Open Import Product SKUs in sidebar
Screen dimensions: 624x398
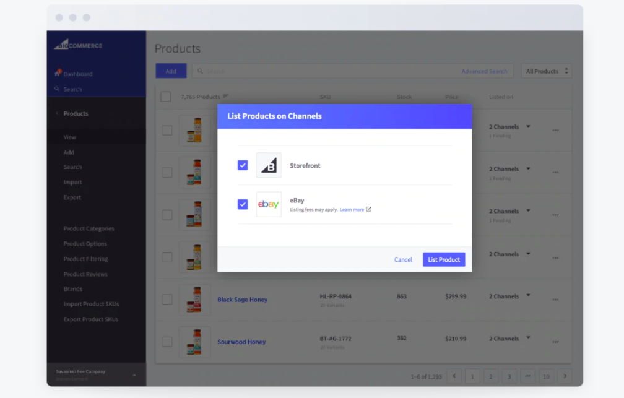click(x=91, y=304)
